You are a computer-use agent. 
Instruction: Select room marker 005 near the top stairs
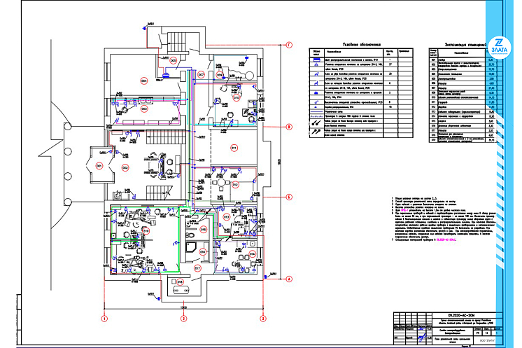(174, 61)
